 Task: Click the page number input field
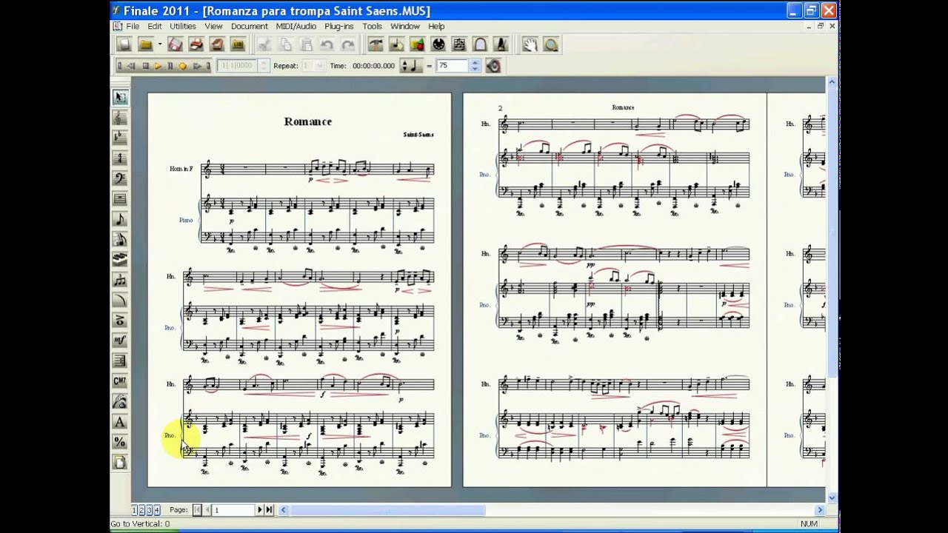(233, 510)
